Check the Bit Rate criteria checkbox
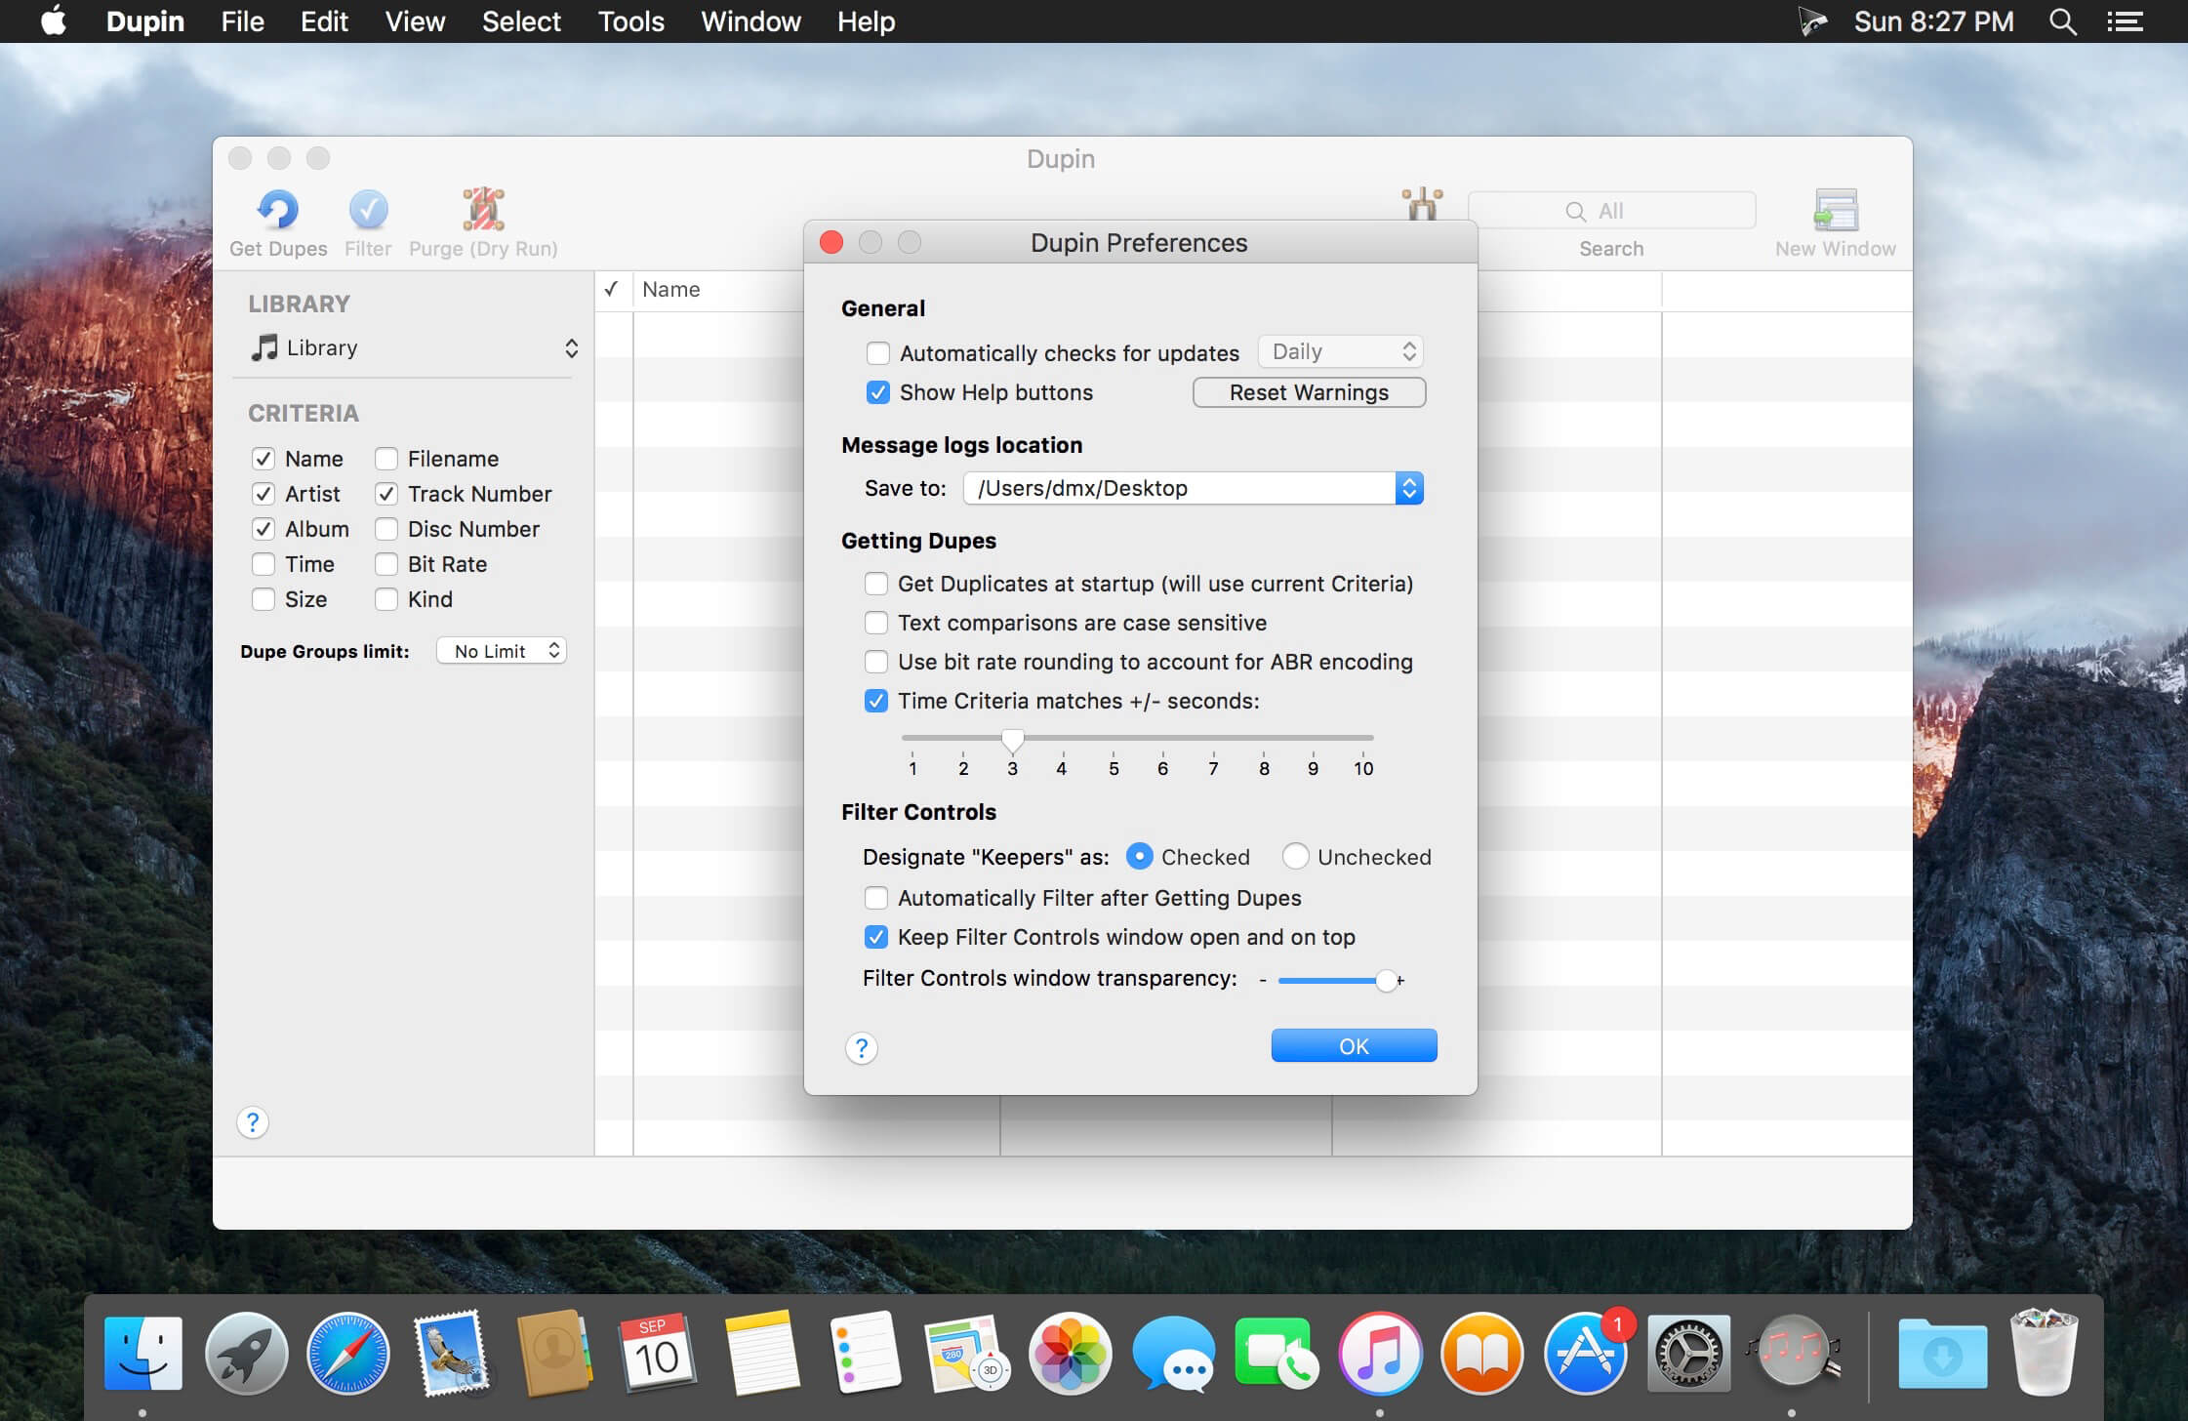 pyautogui.click(x=386, y=564)
